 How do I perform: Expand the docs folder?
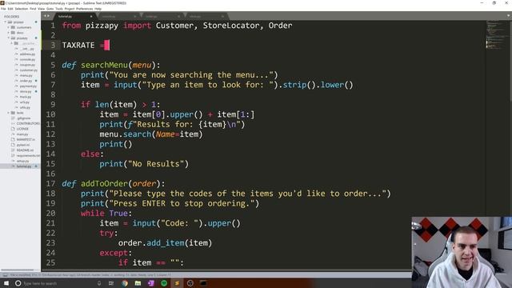pos(9,33)
